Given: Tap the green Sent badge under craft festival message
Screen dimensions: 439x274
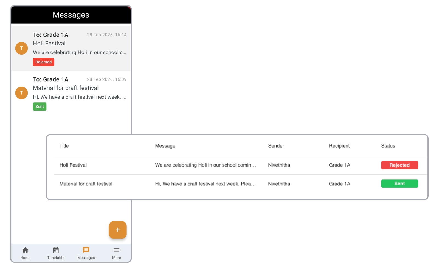Looking at the screenshot, I should point(40,107).
